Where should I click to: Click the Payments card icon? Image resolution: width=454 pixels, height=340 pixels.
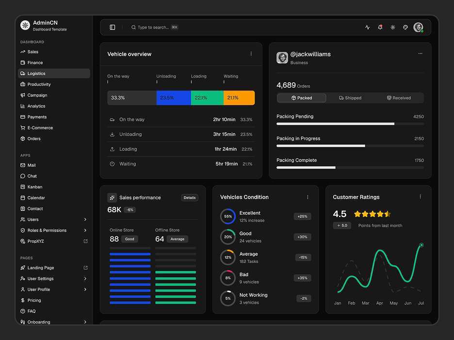[23, 117]
